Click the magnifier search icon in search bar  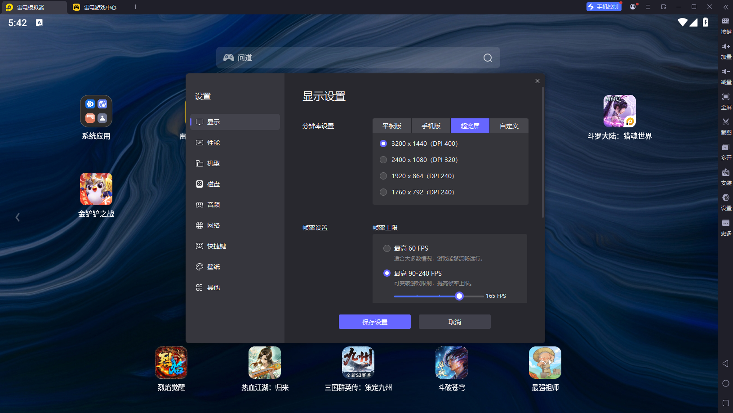coord(488,58)
